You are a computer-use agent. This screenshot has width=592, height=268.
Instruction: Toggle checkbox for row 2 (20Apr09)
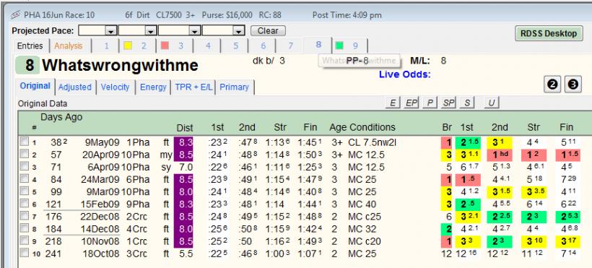pyautogui.click(x=24, y=154)
